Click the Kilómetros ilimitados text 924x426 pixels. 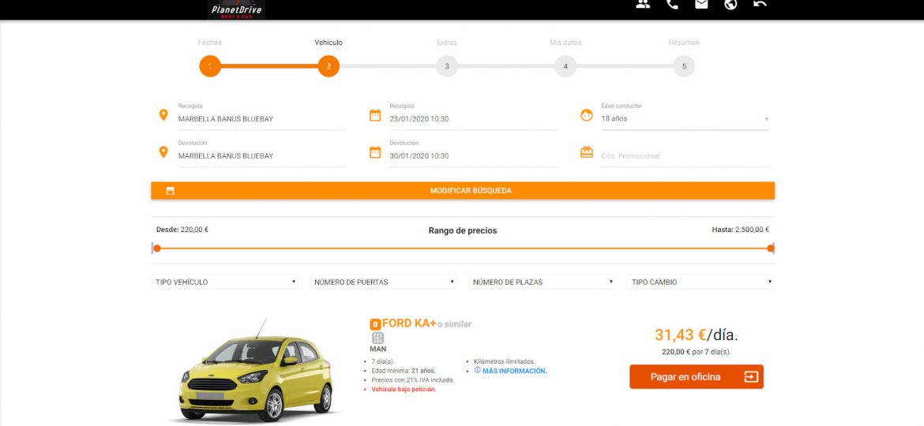pos(504,361)
